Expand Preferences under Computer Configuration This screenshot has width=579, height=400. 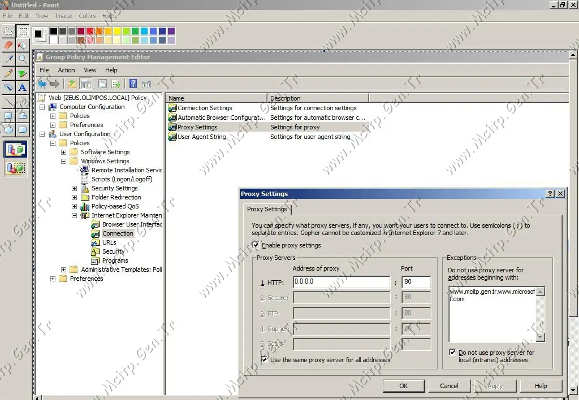(53, 125)
